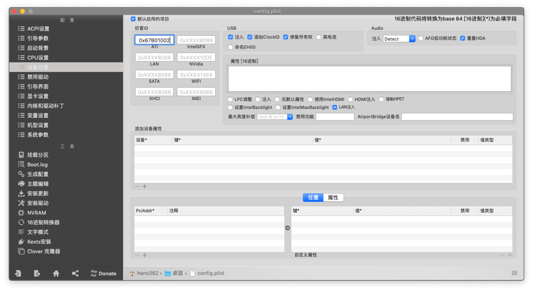Add a row to the PciAddr table
The width and height of the screenshot is (533, 291).
point(144,255)
